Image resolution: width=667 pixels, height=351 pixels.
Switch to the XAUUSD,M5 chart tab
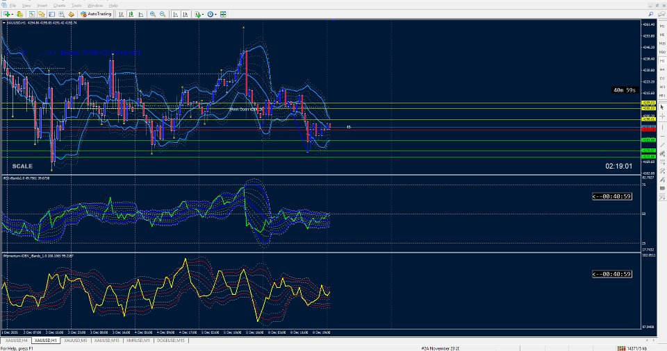(75, 341)
